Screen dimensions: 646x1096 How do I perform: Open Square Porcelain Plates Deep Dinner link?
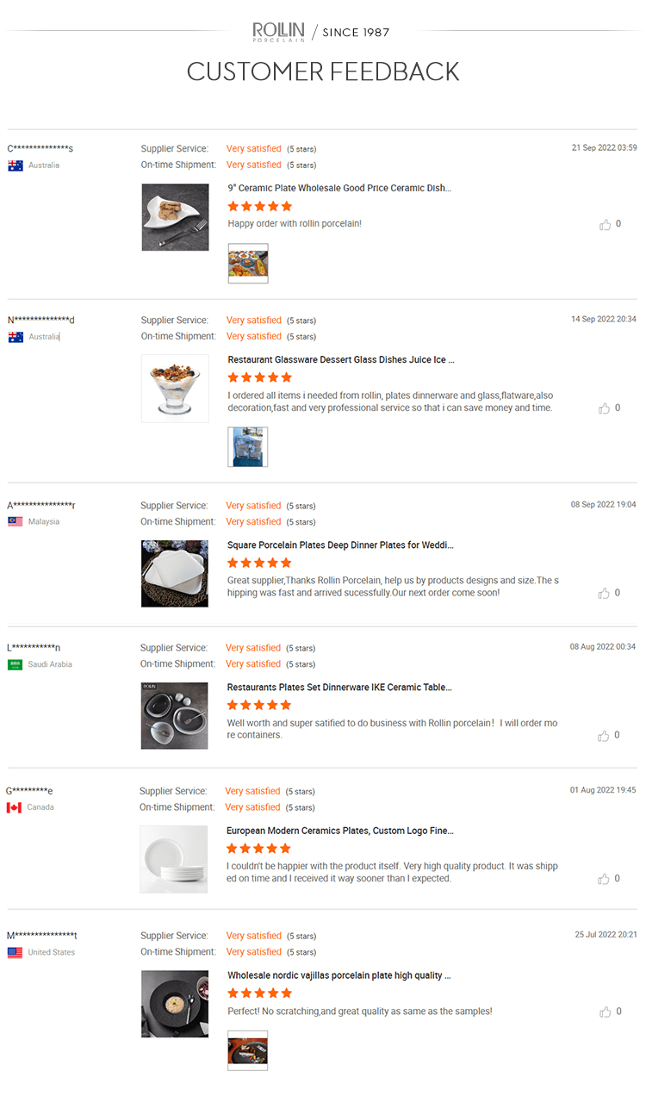(x=340, y=545)
